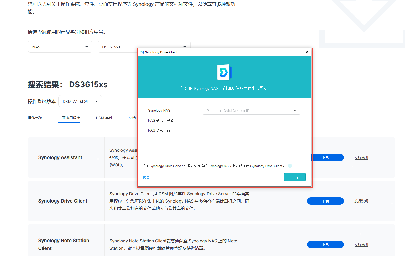The height and width of the screenshot is (256, 405).
Task: Focus the NAS 登录用户名 input field
Action: point(251,121)
